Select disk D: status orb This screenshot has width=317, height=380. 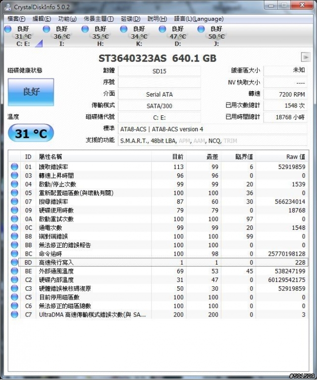(x=162, y=29)
